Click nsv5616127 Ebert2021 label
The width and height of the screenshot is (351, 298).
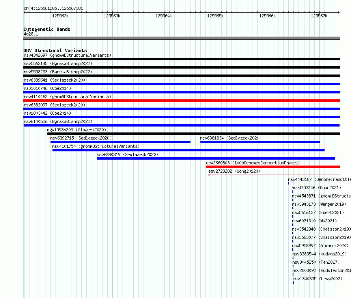coord(318,212)
